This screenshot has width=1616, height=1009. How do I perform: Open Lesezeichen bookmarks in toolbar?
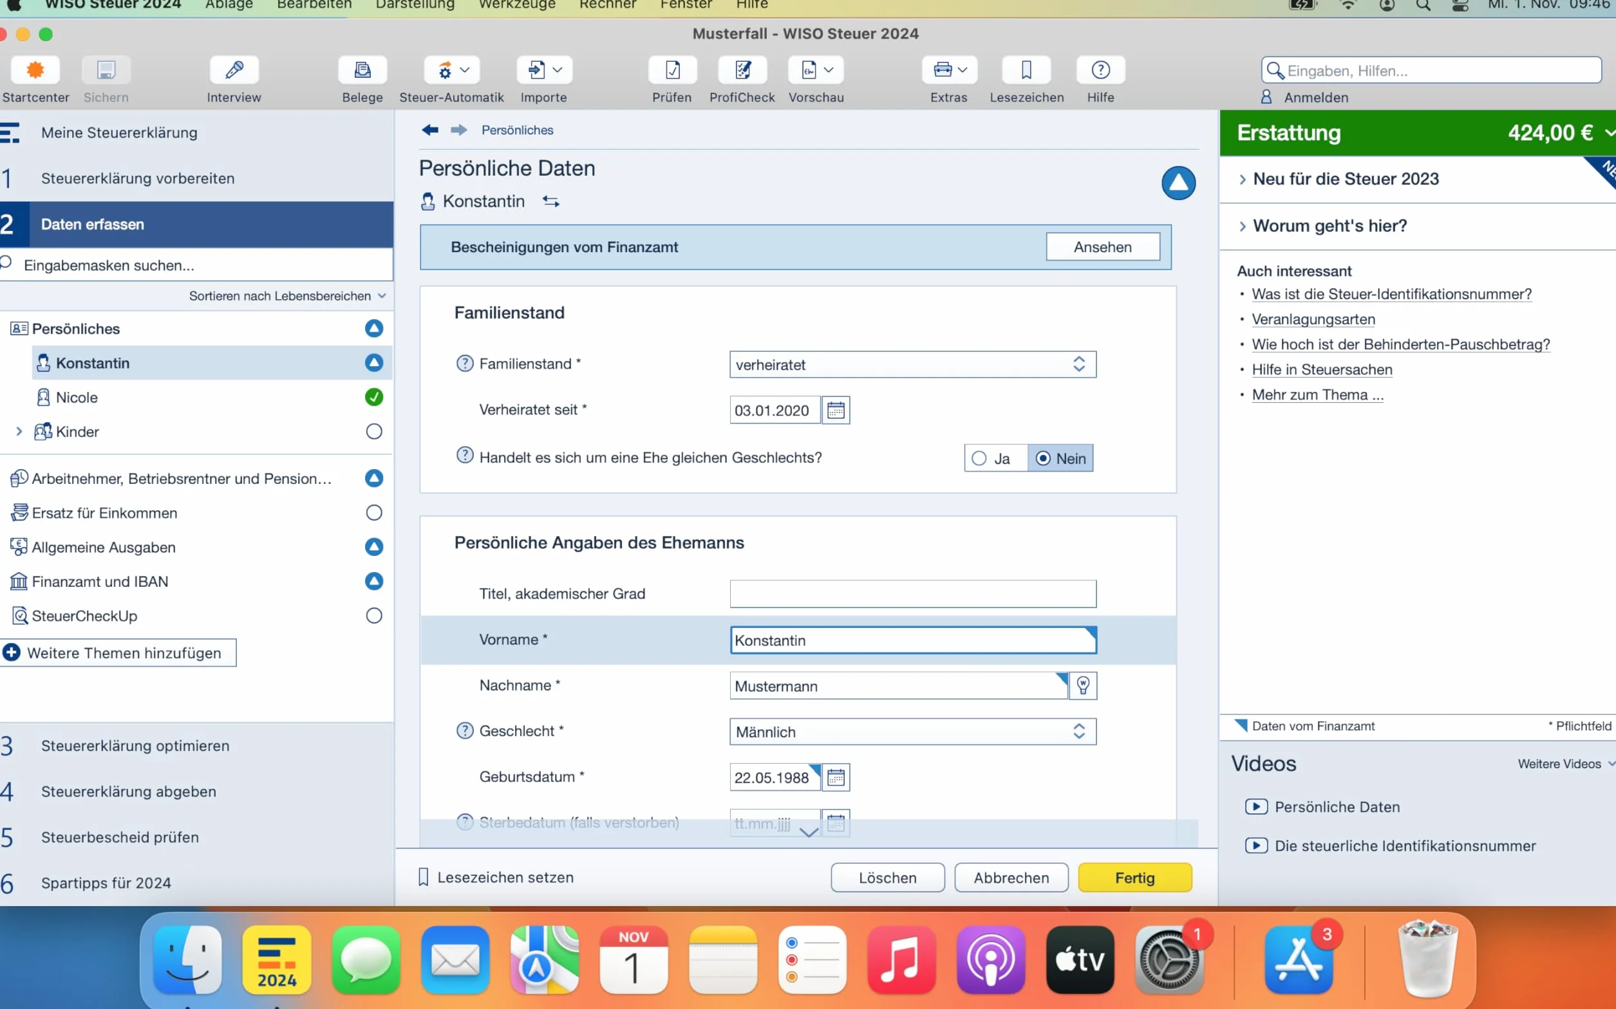coord(1027,79)
